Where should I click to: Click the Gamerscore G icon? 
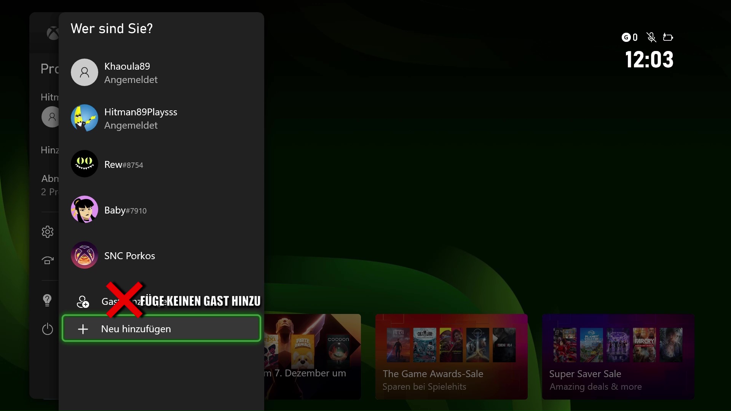click(626, 37)
